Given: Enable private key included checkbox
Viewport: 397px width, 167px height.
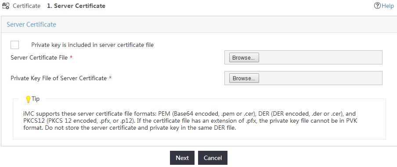Looking at the screenshot, I should click(x=14, y=45).
